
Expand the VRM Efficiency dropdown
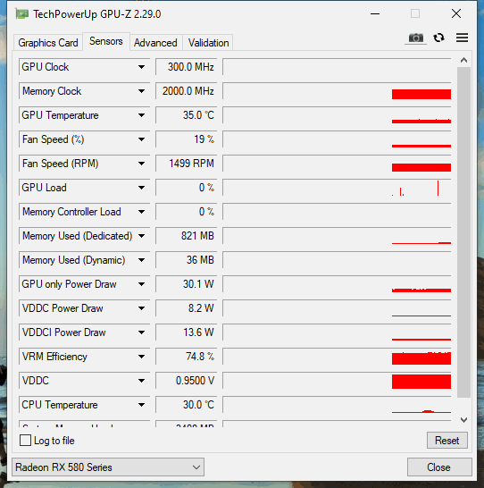coord(141,357)
